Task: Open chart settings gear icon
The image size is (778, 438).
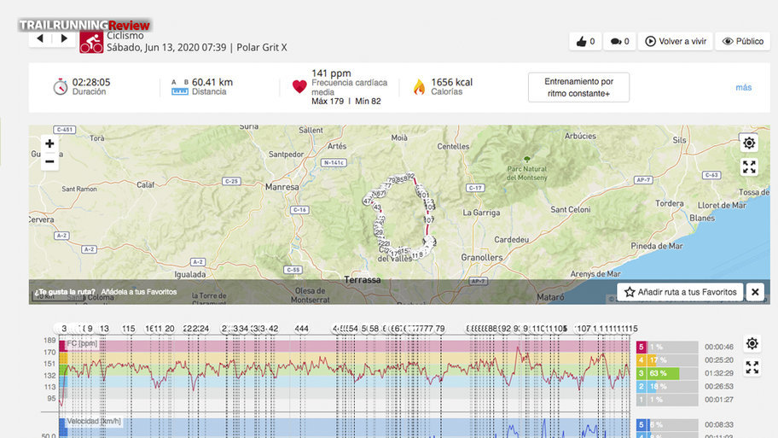Action: 752,343
